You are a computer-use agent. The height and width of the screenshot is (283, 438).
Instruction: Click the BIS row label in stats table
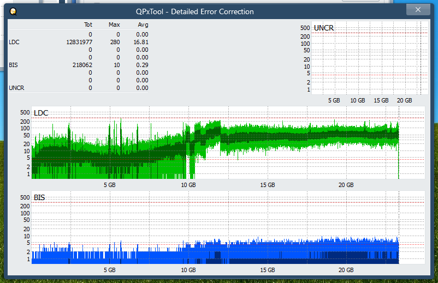click(x=13, y=65)
